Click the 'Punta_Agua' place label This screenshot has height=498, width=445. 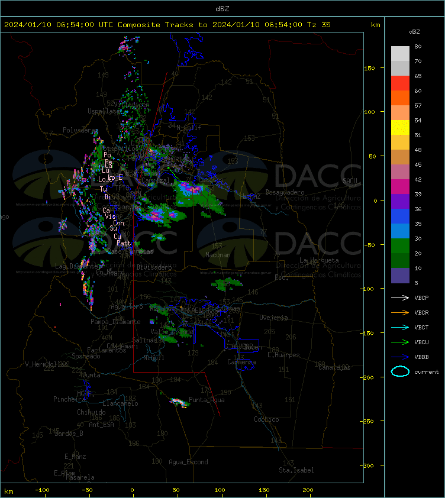[207, 400]
